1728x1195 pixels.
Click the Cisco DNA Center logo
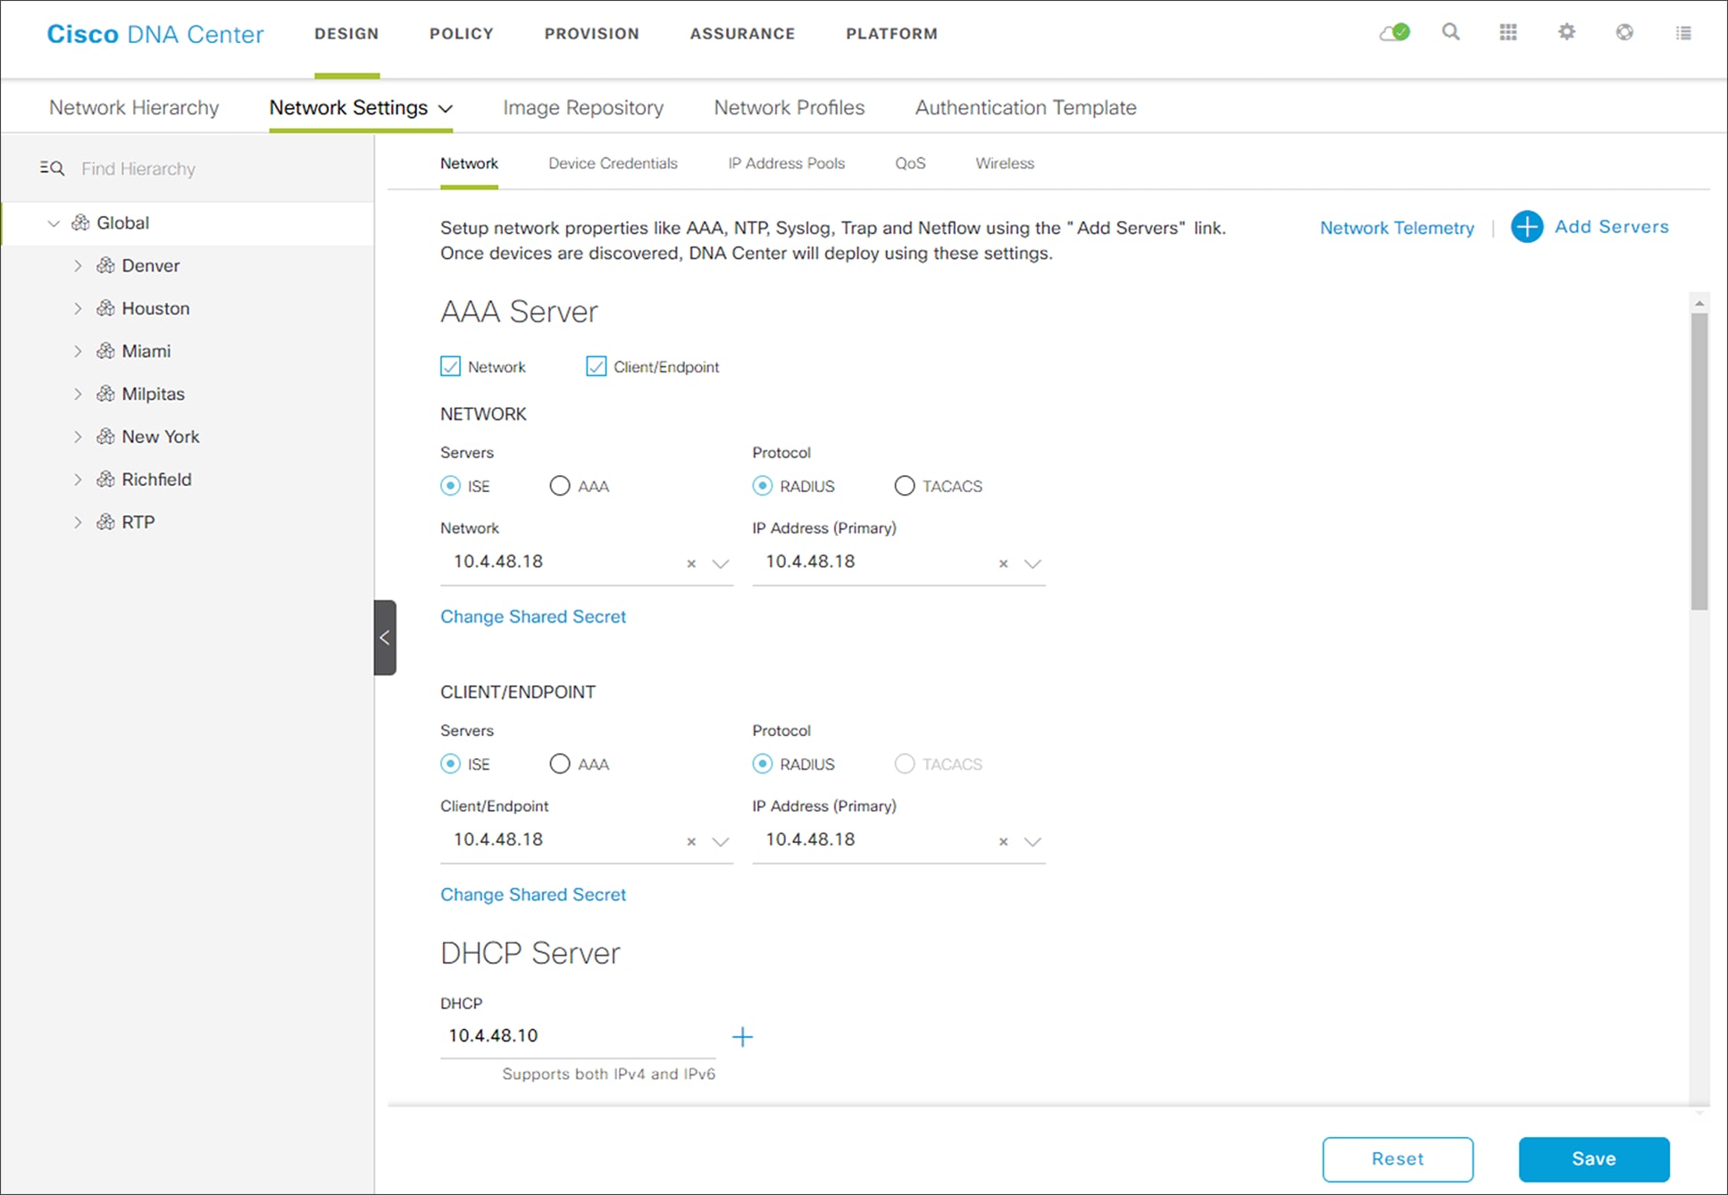(x=155, y=34)
